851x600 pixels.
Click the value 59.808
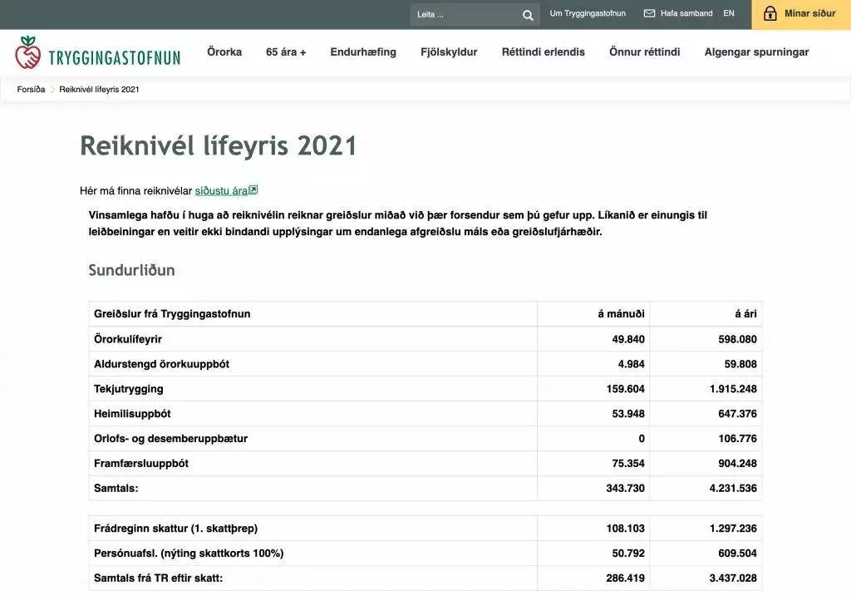coord(740,364)
